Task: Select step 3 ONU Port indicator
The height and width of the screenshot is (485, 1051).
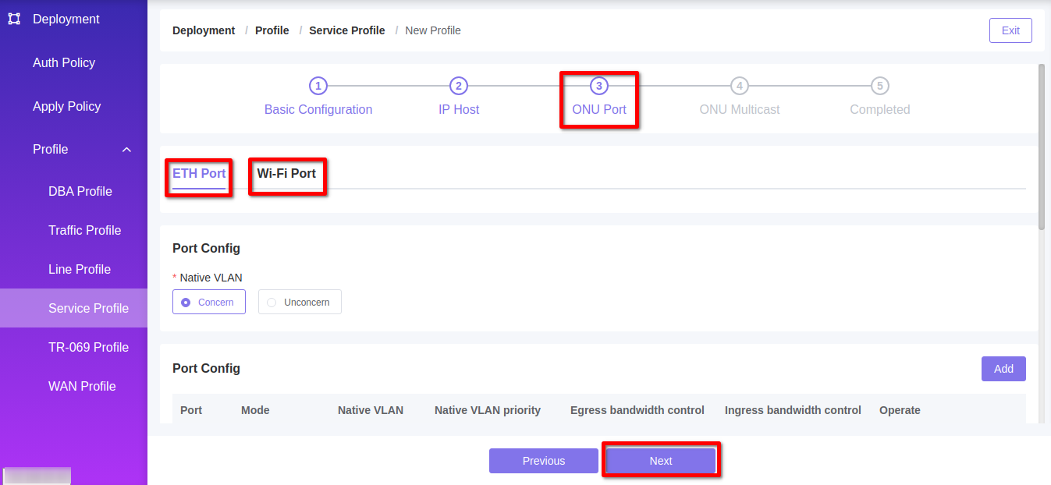Action: coord(598,86)
